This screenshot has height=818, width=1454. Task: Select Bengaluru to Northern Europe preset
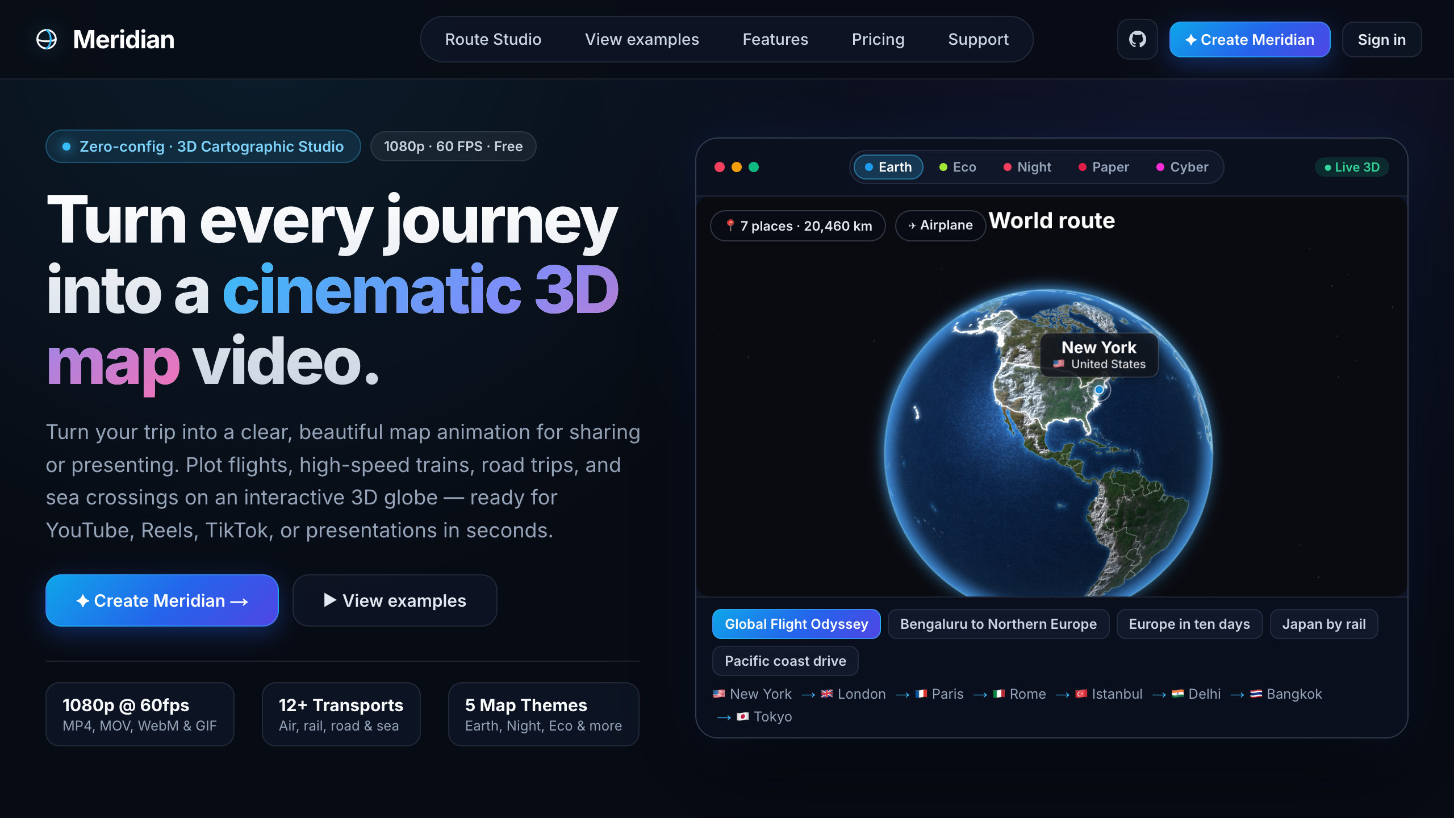998,624
